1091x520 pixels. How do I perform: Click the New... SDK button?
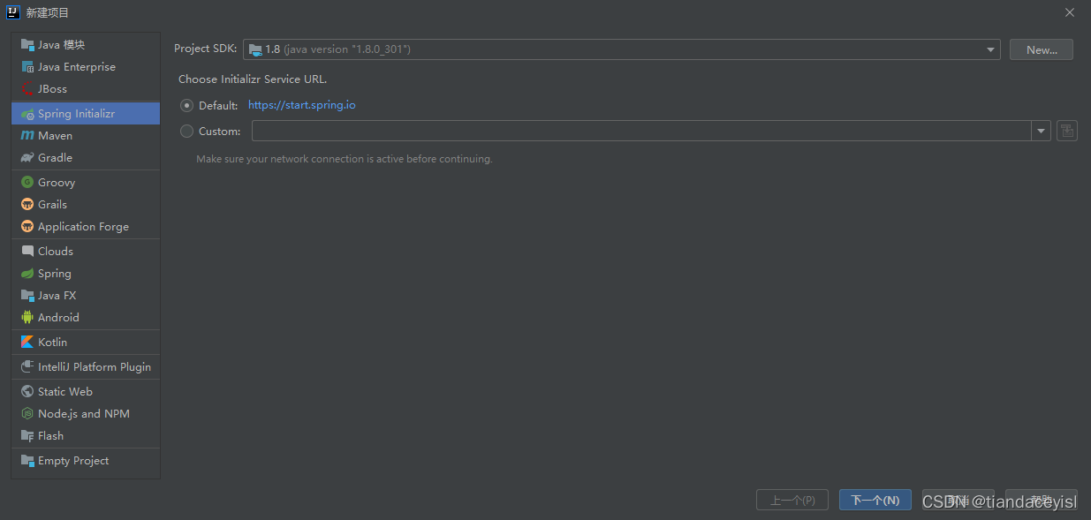[1042, 49]
